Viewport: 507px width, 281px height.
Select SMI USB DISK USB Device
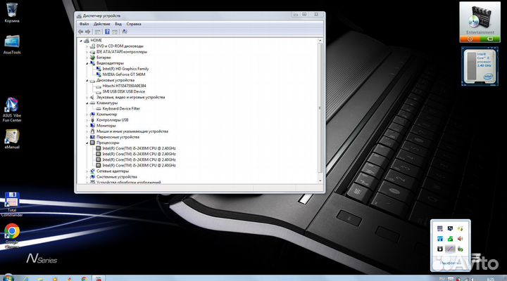pos(123,91)
